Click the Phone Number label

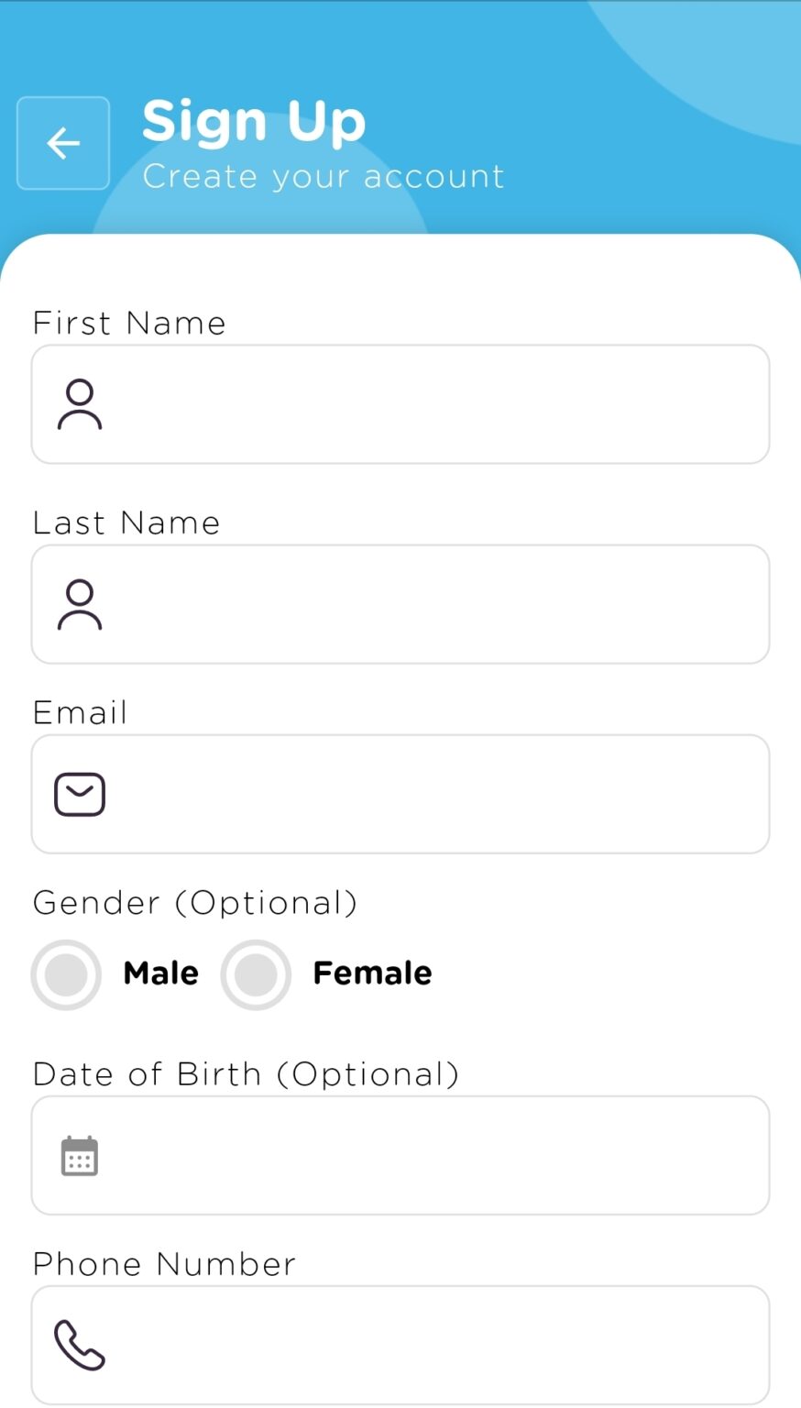click(164, 1264)
